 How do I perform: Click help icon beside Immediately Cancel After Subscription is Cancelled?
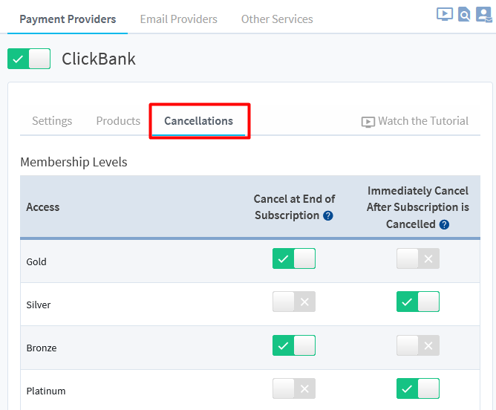coord(444,224)
